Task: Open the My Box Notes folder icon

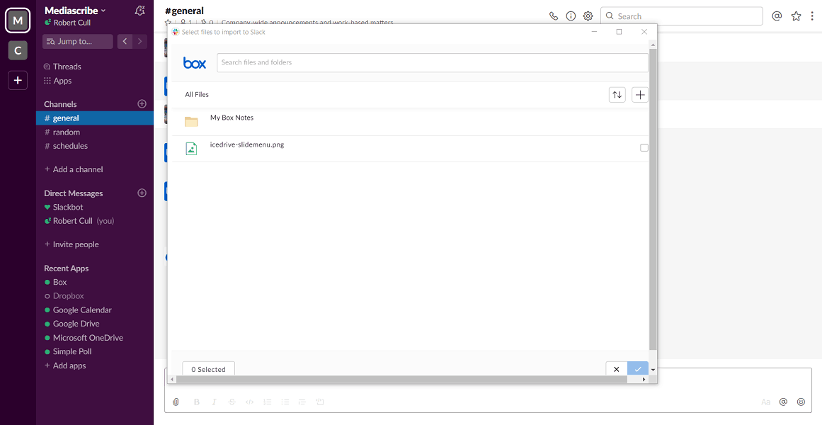Action: pos(191,122)
